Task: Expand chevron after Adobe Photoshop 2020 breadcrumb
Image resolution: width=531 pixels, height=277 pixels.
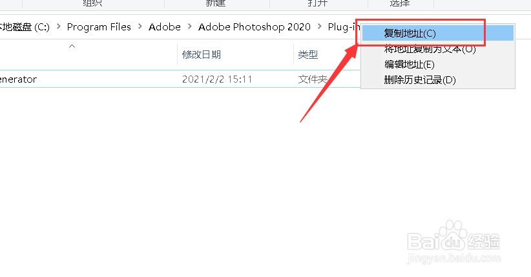Action: tap(319, 26)
